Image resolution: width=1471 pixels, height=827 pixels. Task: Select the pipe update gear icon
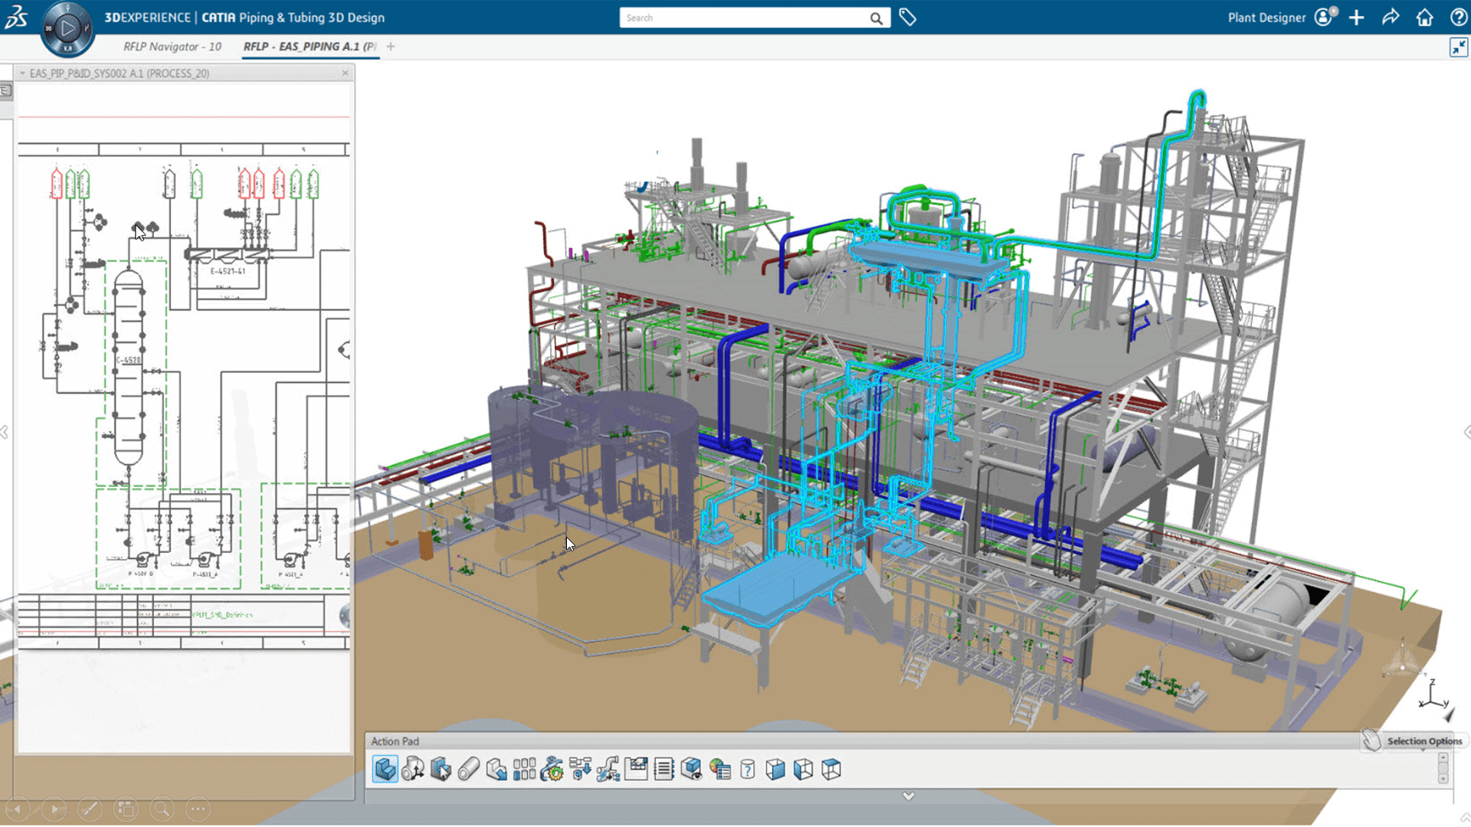point(552,769)
